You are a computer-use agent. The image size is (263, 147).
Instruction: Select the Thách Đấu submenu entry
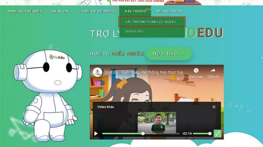pos(134,31)
